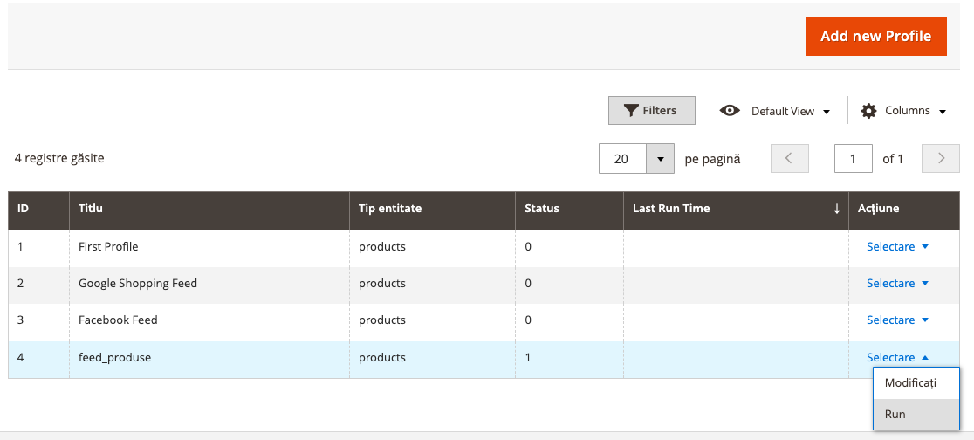This screenshot has height=440, width=974.
Task: Sort by the ID column header
Action: 38,209
